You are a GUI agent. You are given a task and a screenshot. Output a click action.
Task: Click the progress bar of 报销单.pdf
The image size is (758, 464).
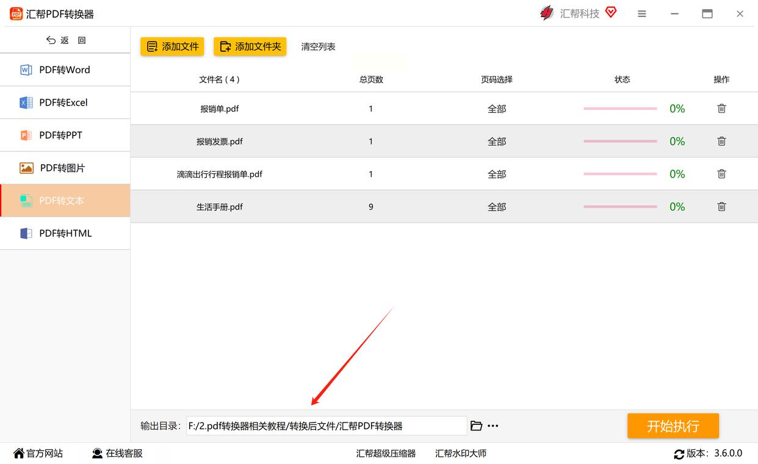click(x=620, y=109)
